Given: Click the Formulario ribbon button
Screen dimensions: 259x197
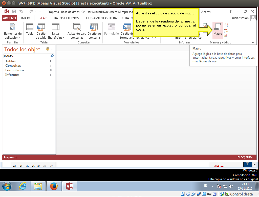Looking at the screenshot, I should coord(112,29).
